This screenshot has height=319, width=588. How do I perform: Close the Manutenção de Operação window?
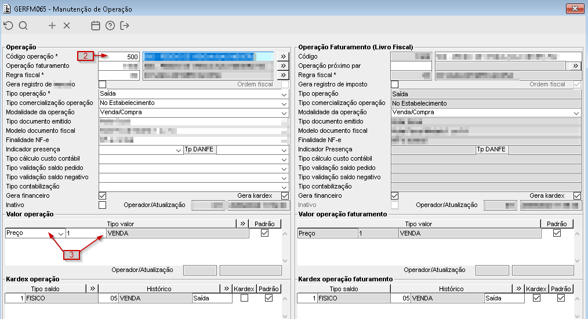point(575,8)
